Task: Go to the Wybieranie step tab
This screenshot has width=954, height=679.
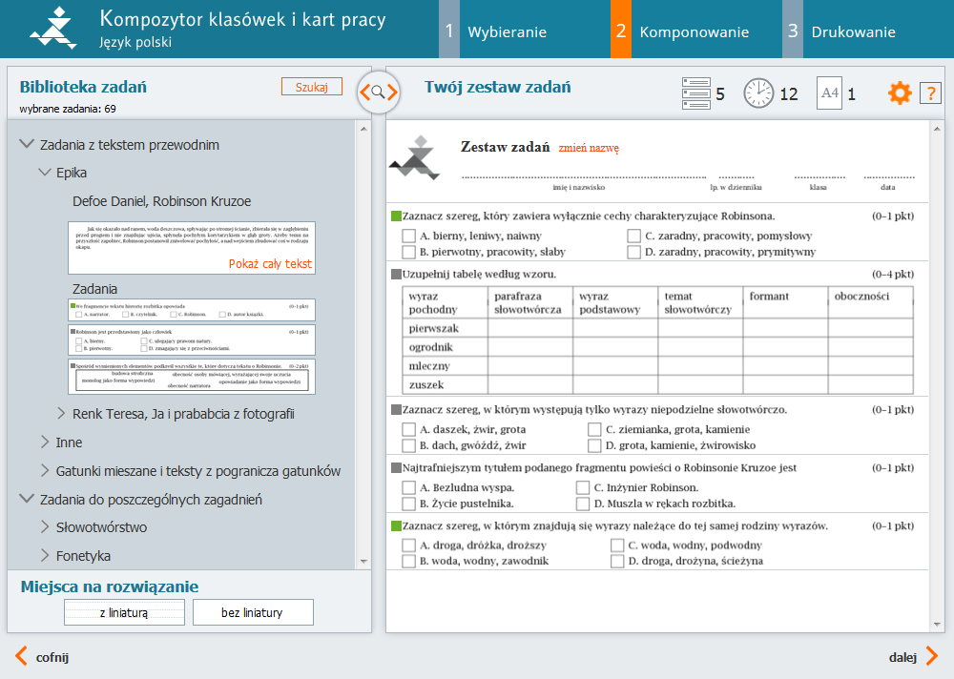Action: point(507,31)
